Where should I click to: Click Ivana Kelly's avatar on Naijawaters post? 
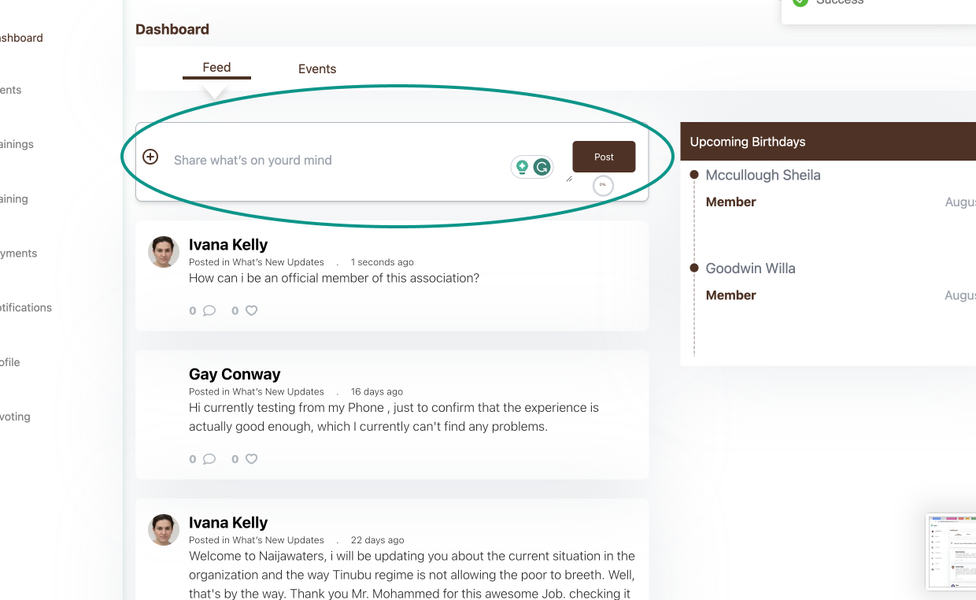164,530
